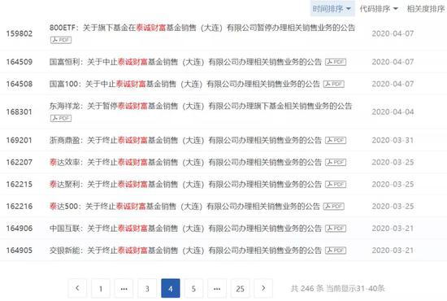The height and width of the screenshot is (301, 447).
Task: Select fund code 162207
Action: [x=20, y=163]
